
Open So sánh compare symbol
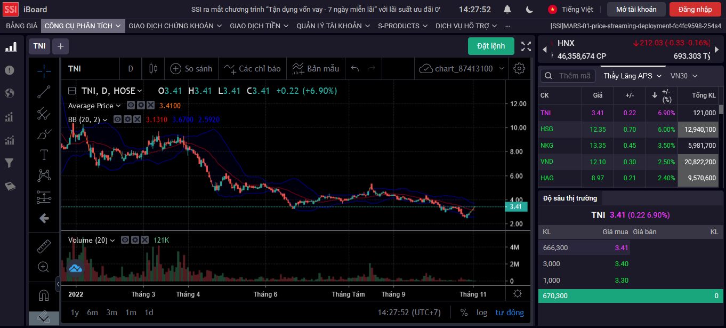191,68
